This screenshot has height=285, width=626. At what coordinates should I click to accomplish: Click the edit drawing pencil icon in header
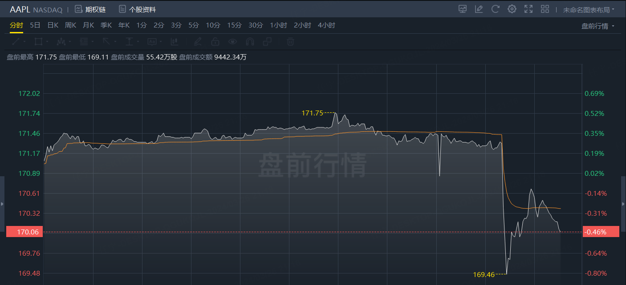(x=479, y=9)
